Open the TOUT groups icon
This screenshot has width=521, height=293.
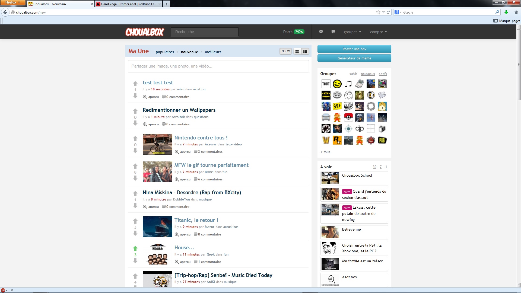click(326, 84)
